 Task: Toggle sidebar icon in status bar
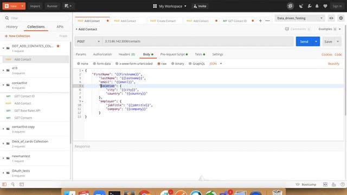[x=4, y=184]
